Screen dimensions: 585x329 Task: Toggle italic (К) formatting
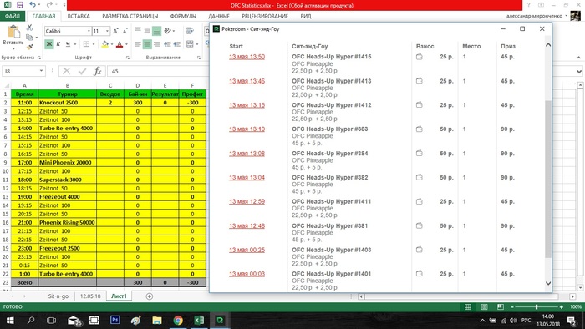tap(58, 44)
